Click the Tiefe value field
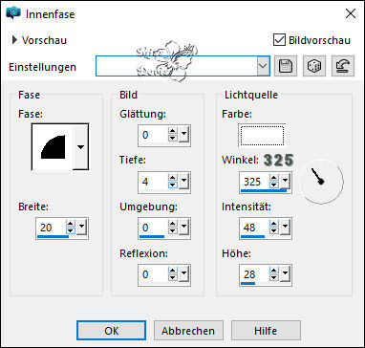 [153, 182]
